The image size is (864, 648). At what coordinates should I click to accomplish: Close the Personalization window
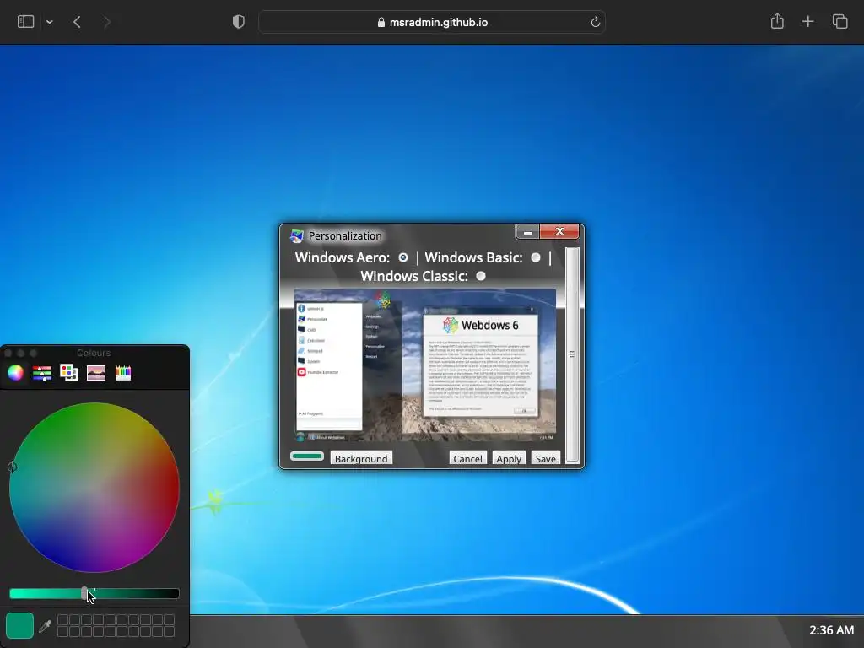(560, 231)
